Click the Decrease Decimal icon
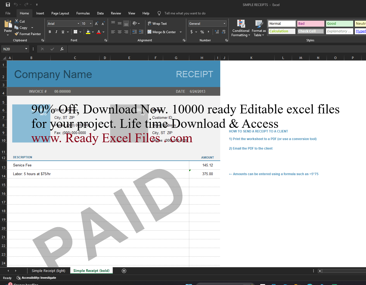This screenshot has width=366, height=285. (x=224, y=32)
